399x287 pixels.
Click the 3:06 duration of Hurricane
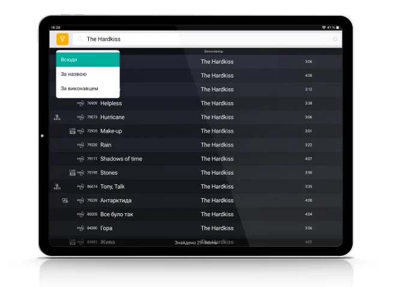308,117
